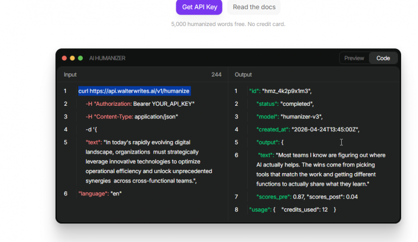Click the "5,000 humanized words free" caption

click(x=228, y=24)
